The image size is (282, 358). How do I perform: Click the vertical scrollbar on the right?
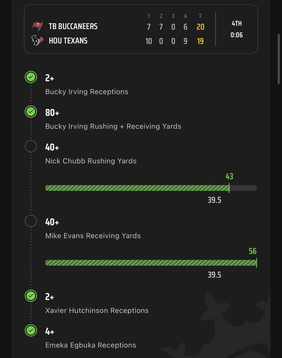pos(279,59)
